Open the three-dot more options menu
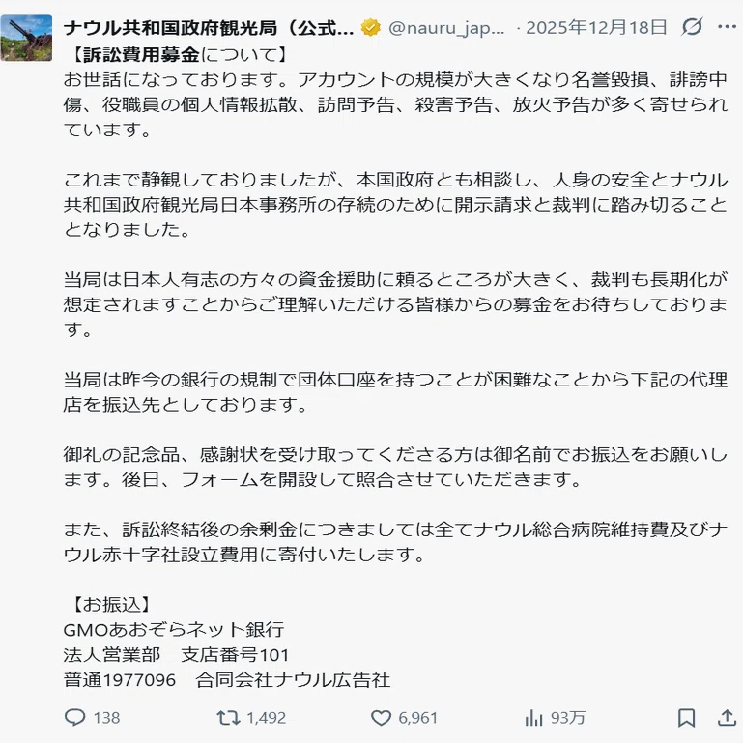Viewport: 743px width, 743px height. point(727,26)
